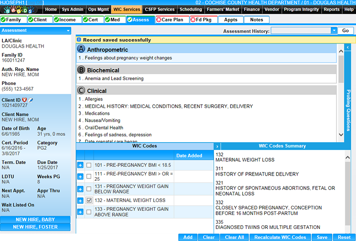Click the Biochemical section B icon
The height and width of the screenshot is (241, 356).
[81, 70]
